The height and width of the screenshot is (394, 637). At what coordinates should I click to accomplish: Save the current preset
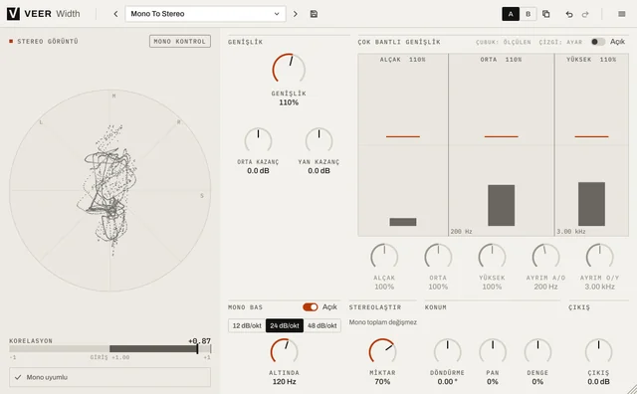(x=314, y=14)
